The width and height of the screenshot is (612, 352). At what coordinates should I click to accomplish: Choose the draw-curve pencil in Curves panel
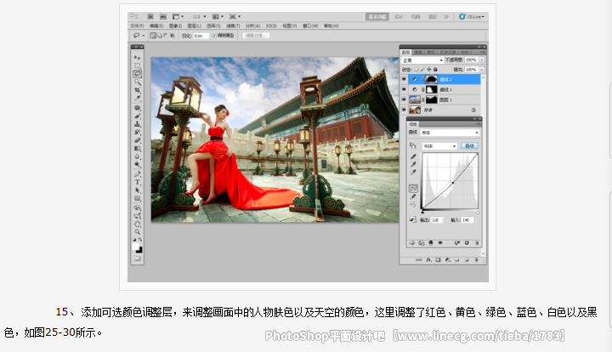[x=413, y=196]
